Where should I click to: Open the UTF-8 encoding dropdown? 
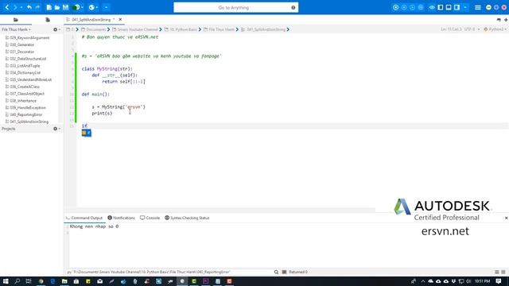(472, 29)
